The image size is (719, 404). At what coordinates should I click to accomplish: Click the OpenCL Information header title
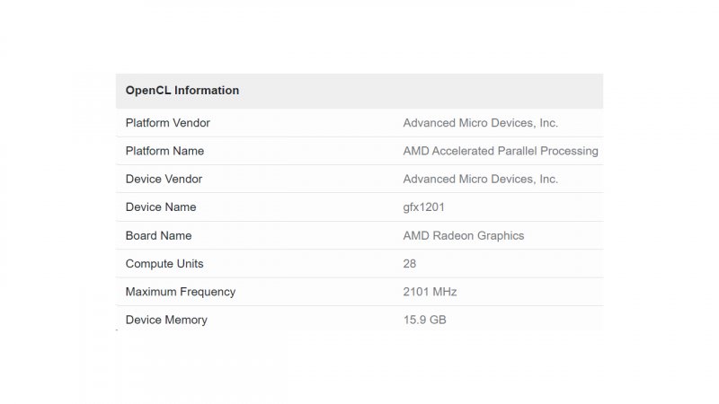[182, 91]
